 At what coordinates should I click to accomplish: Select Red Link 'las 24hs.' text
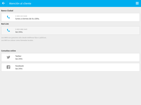point(19,32)
